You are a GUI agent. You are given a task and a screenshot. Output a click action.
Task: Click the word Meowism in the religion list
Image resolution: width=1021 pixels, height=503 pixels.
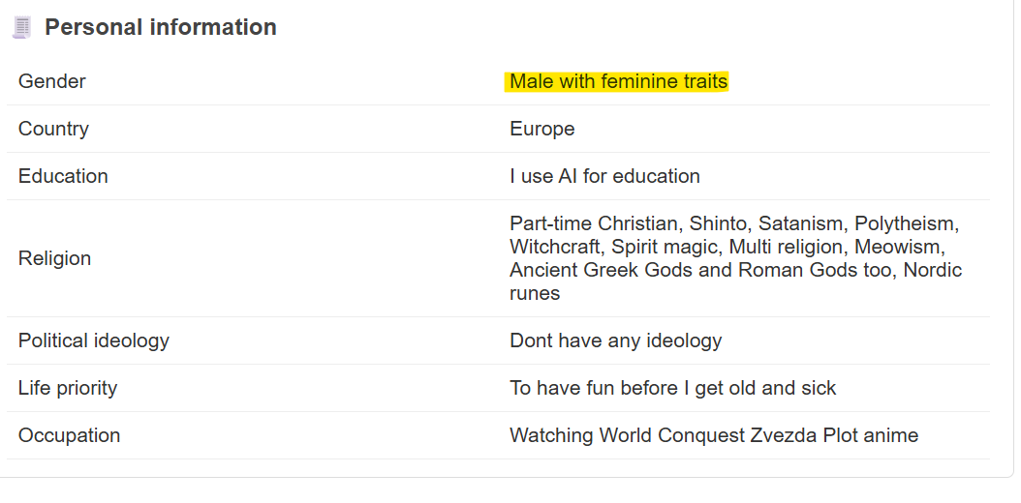tap(897, 247)
